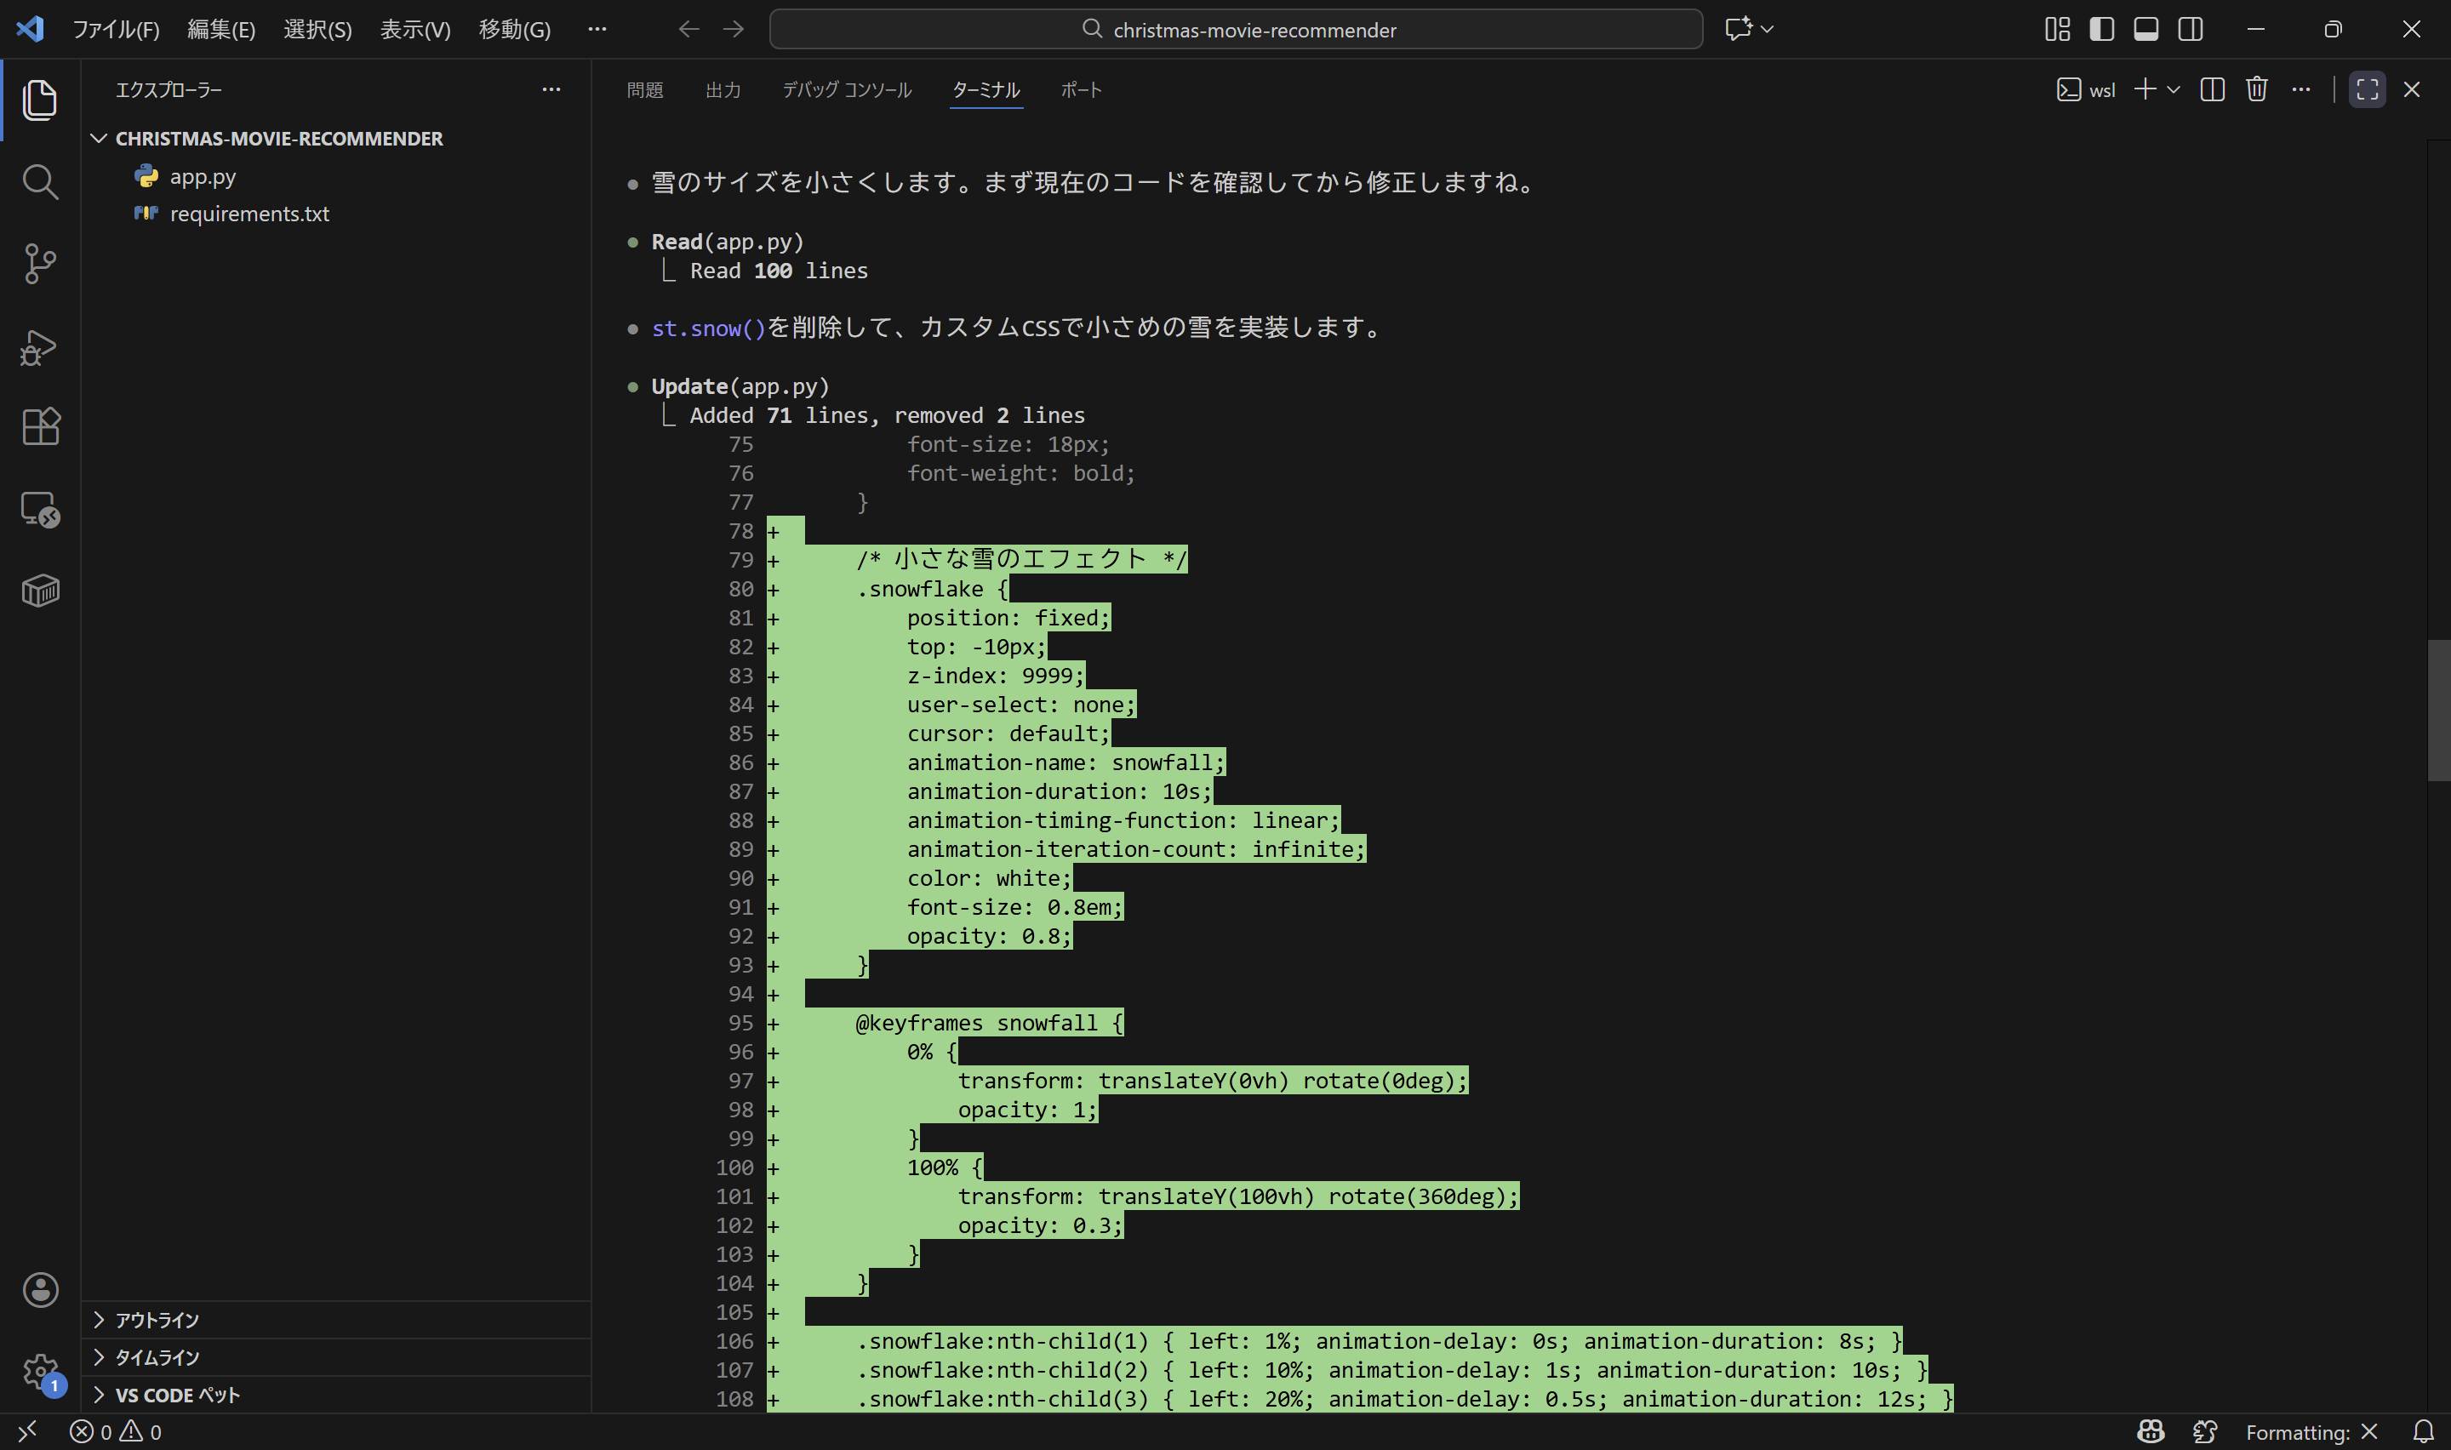Split the terminal into two panes

(x=2212, y=88)
